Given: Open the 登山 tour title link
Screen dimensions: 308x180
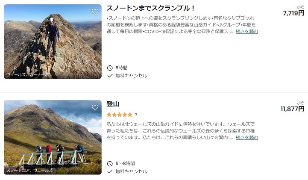Looking at the screenshot, I should pos(113,104).
